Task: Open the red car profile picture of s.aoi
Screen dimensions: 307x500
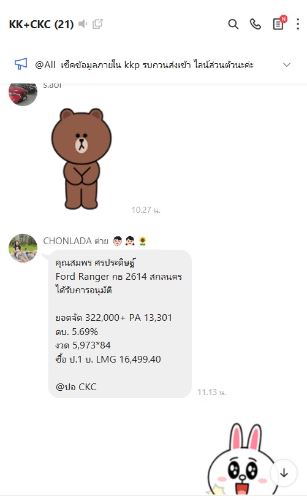Action: point(23,93)
